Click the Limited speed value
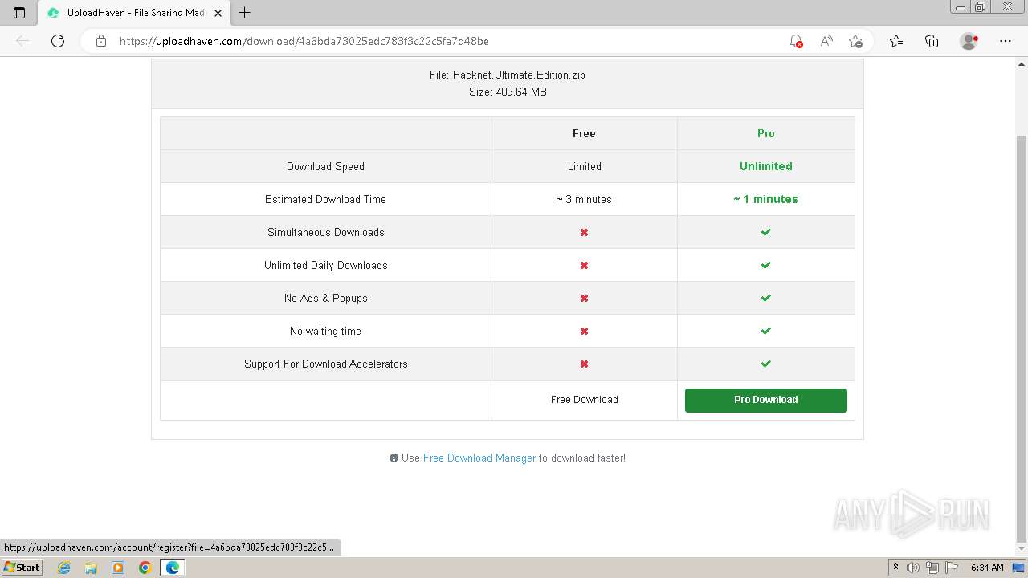This screenshot has height=578, width=1028. pos(584,167)
